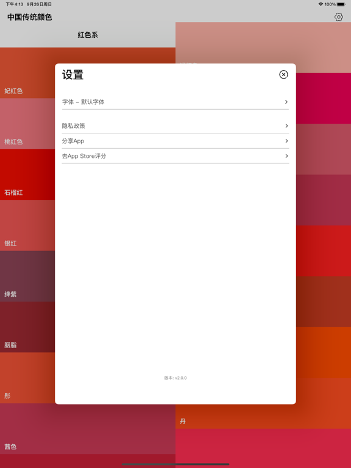Open the 茜色 color tile
Image resolution: width=351 pixels, height=468 pixels.
pos(88,428)
